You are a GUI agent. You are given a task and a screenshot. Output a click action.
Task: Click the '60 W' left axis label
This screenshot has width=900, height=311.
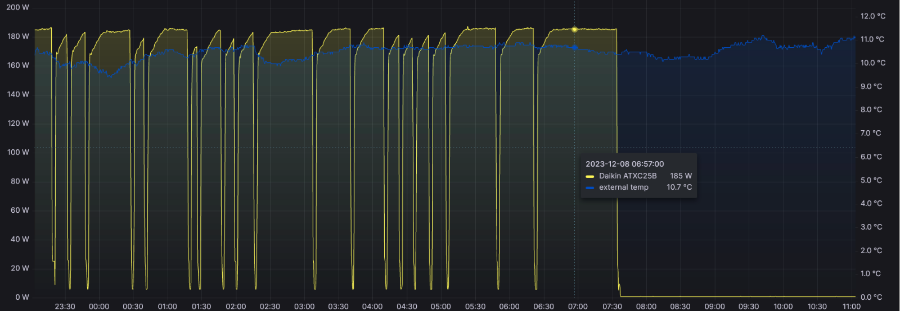pyautogui.click(x=20, y=210)
